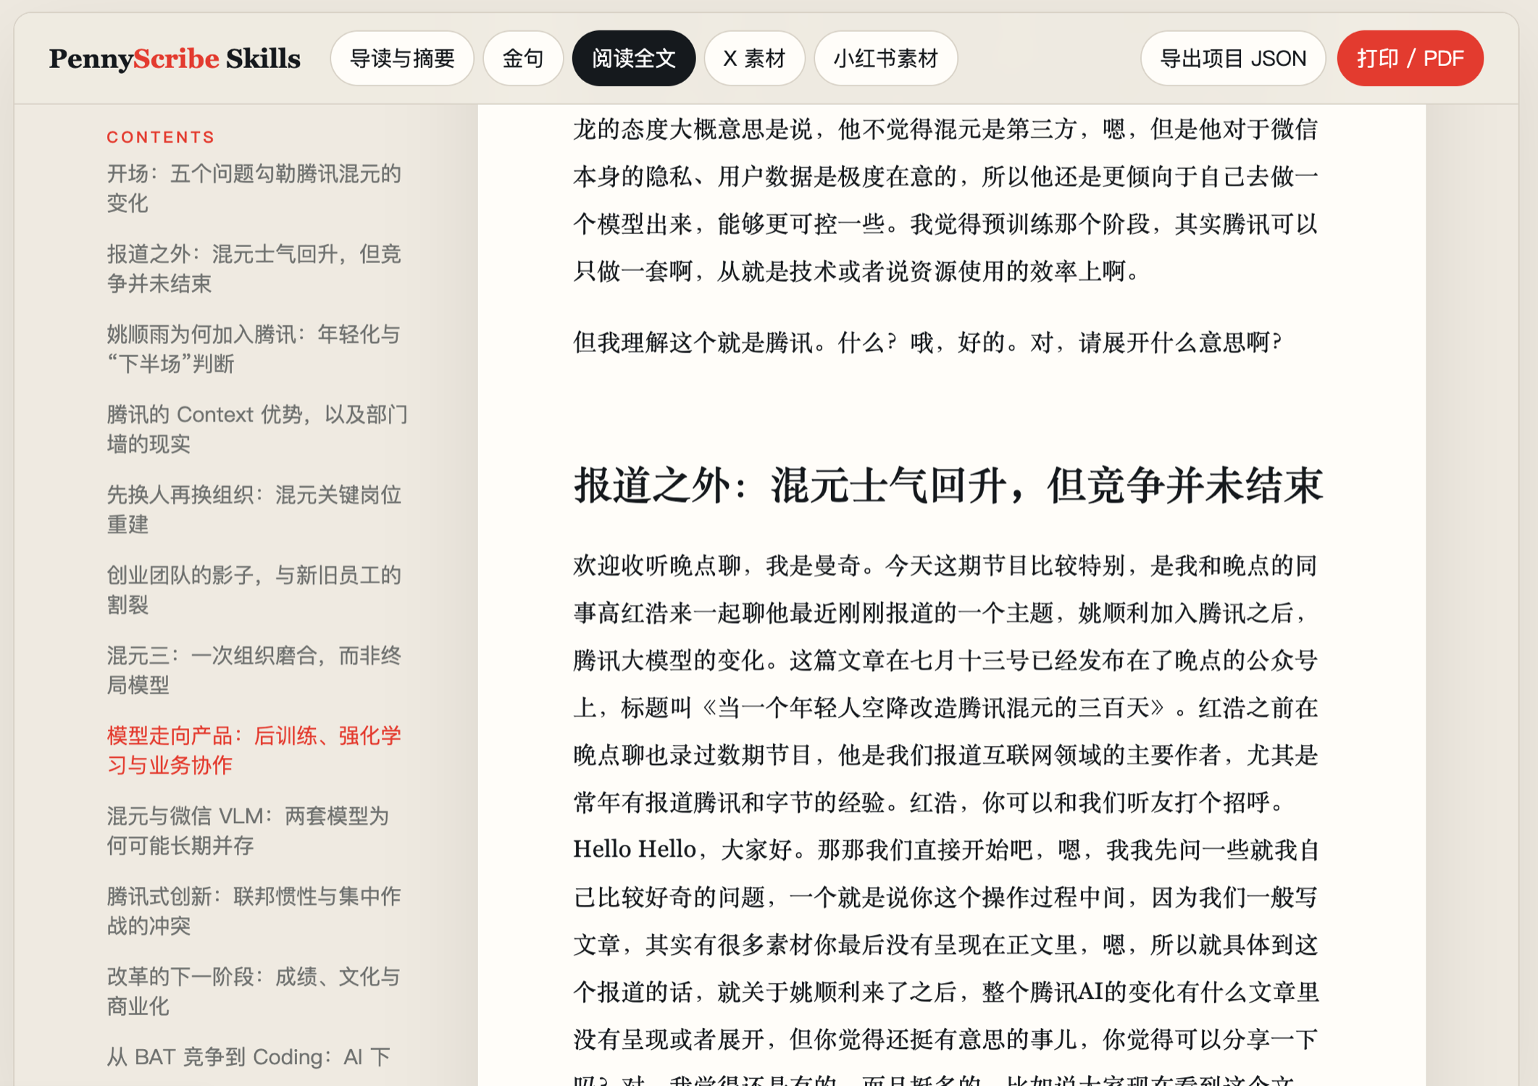Go to 报道之外：混元士气回升 contents entry

[x=254, y=269]
